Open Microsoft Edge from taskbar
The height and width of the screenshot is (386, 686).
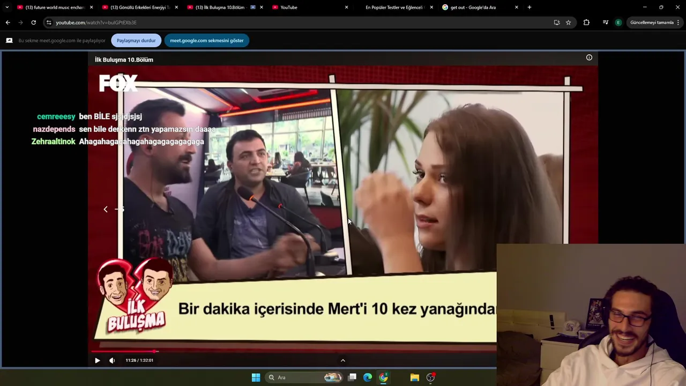click(368, 377)
